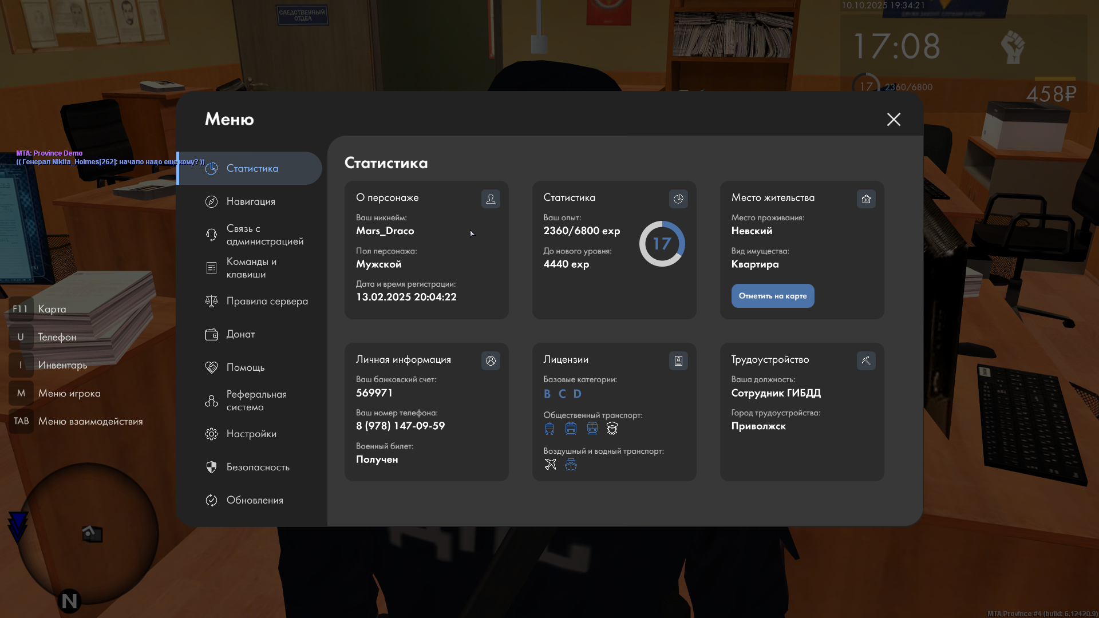Go to Настройки in the sidebar

tap(251, 434)
